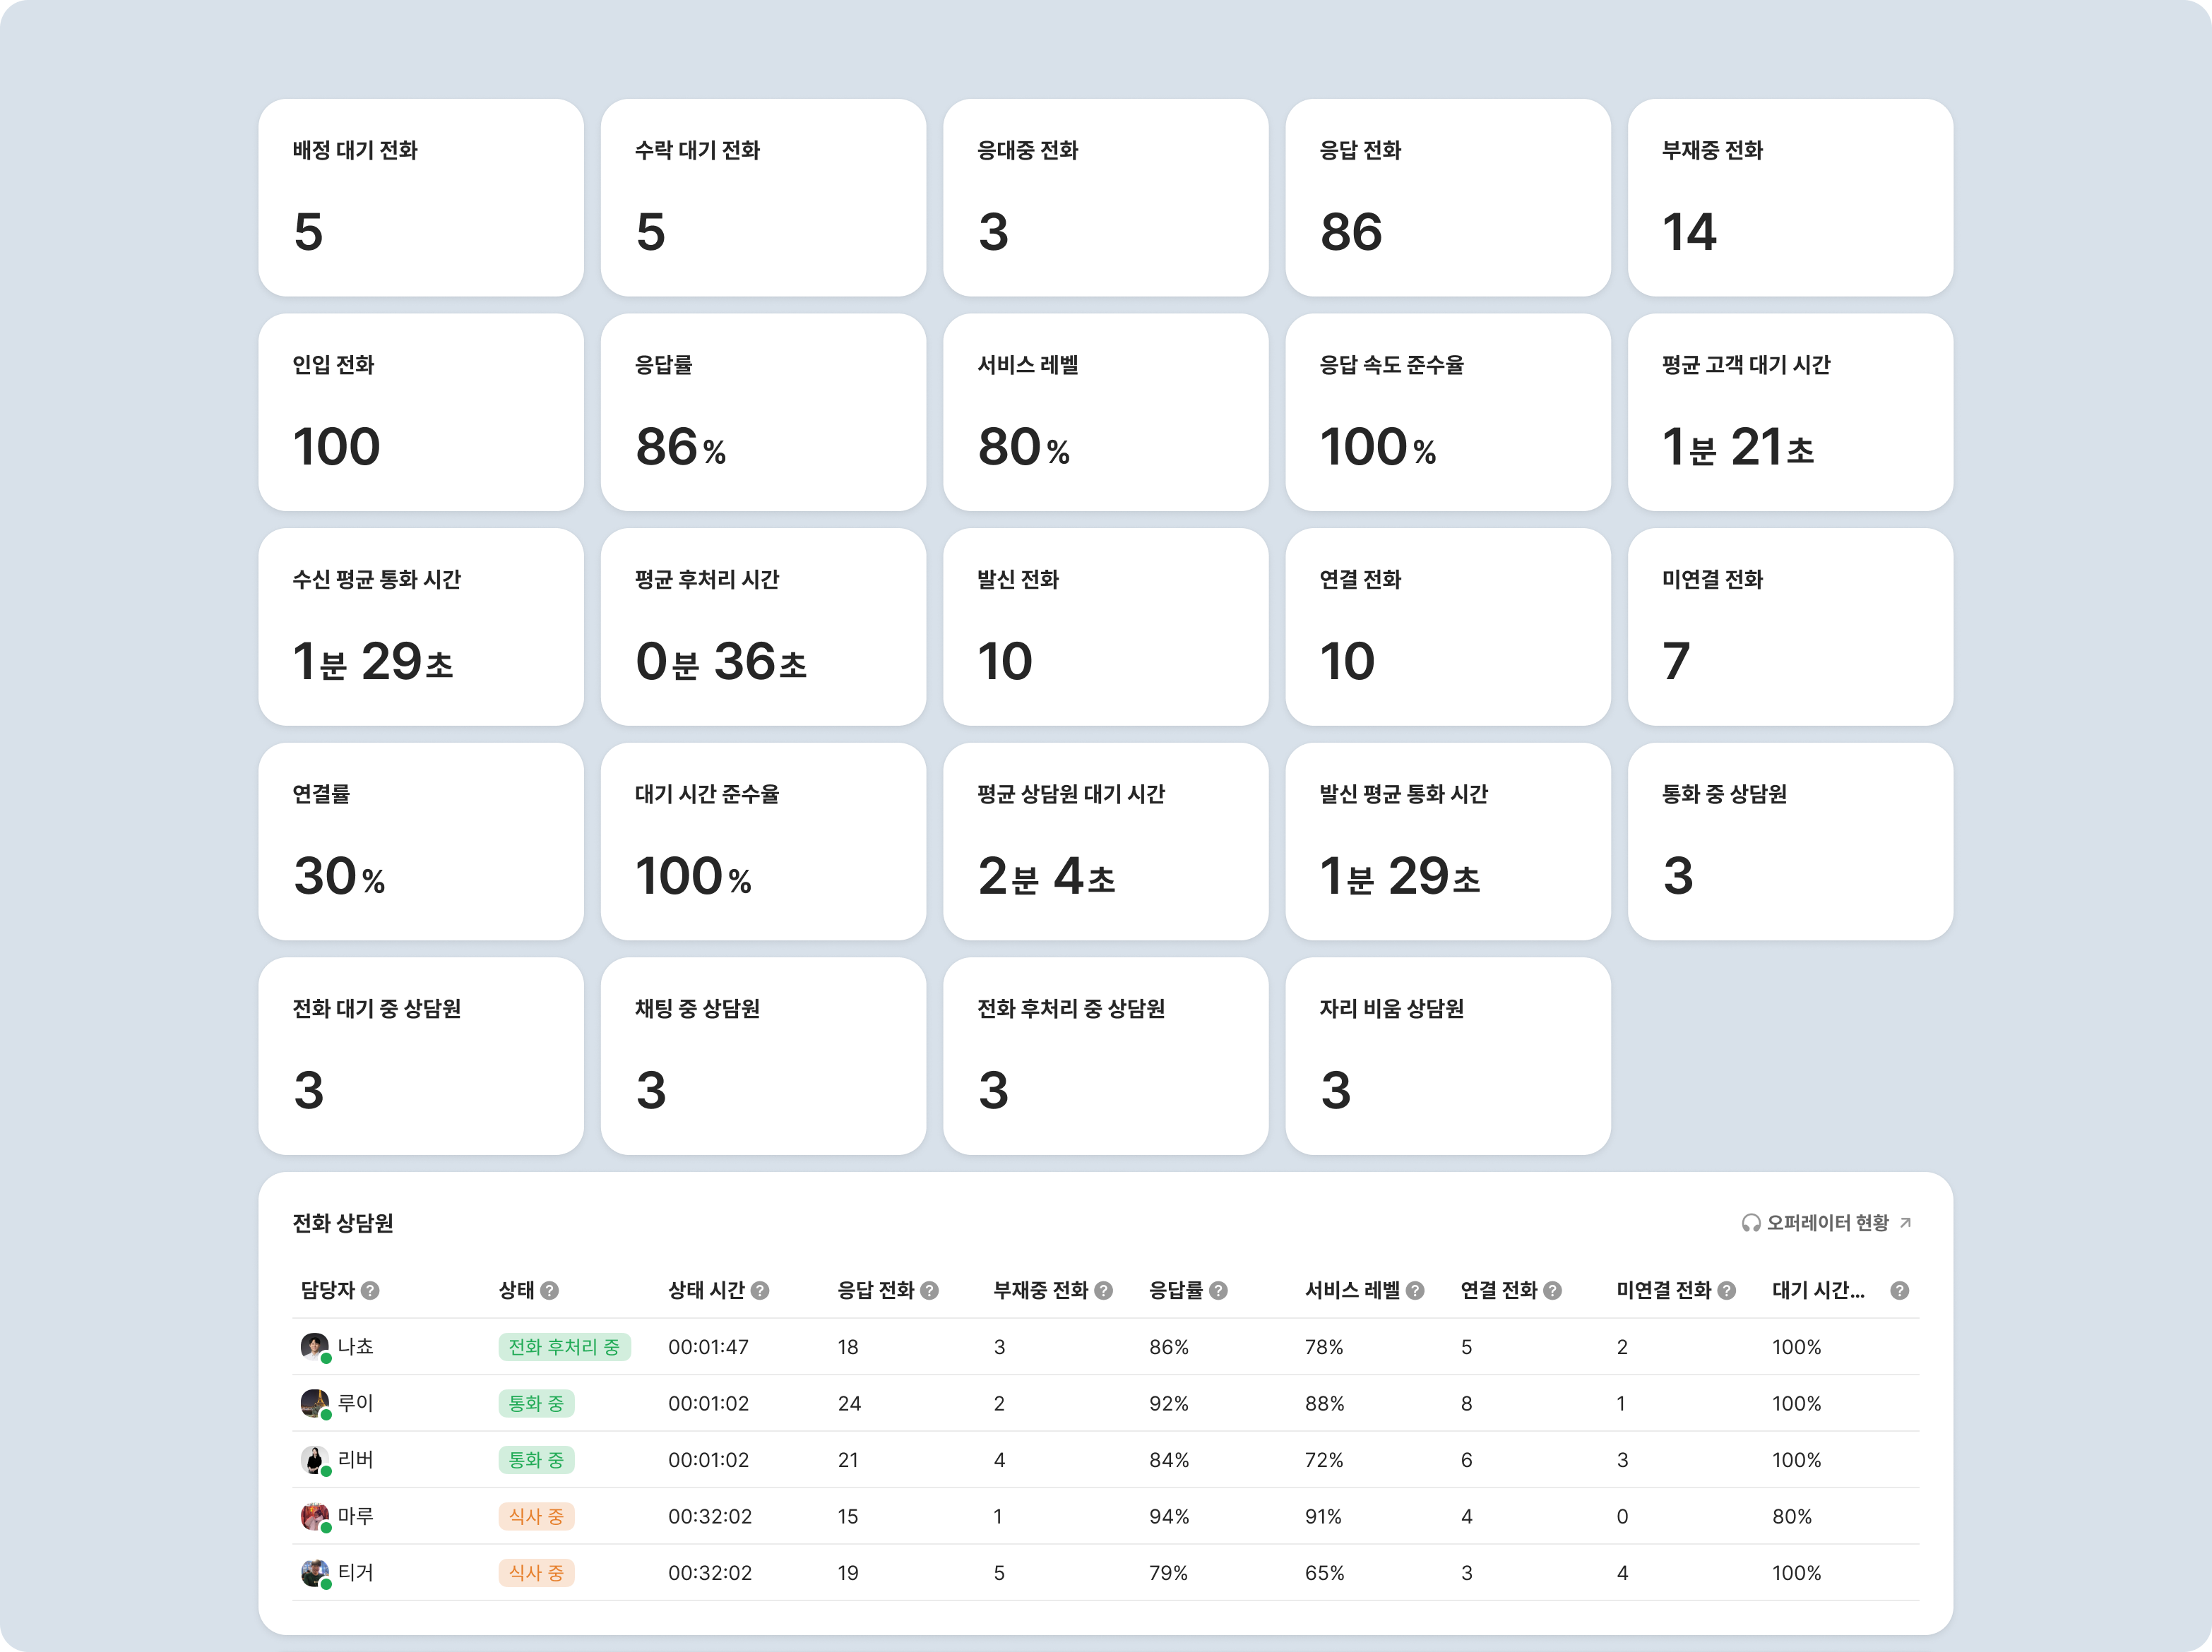Click 티거's profile avatar
This screenshot has height=1652, width=2212.
pyautogui.click(x=314, y=1572)
